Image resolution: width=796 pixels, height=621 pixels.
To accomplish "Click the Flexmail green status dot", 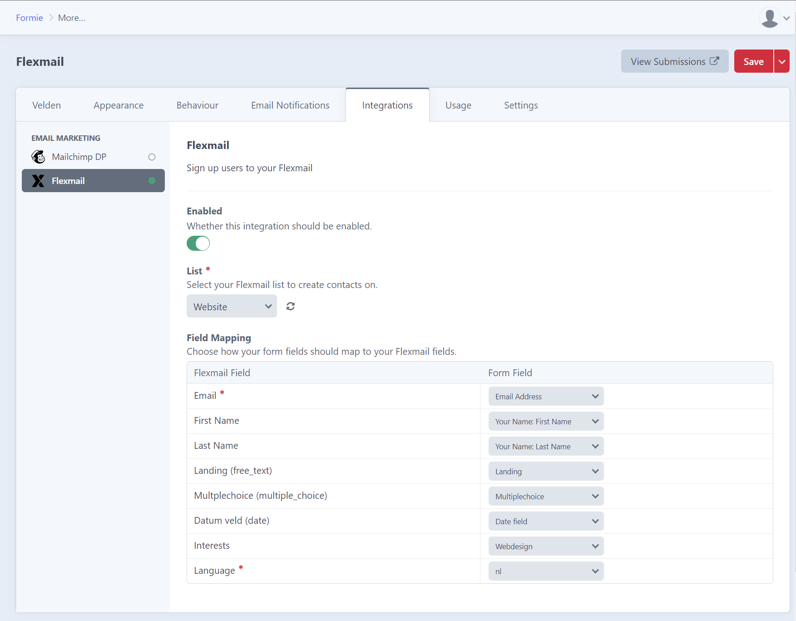I will click(152, 181).
